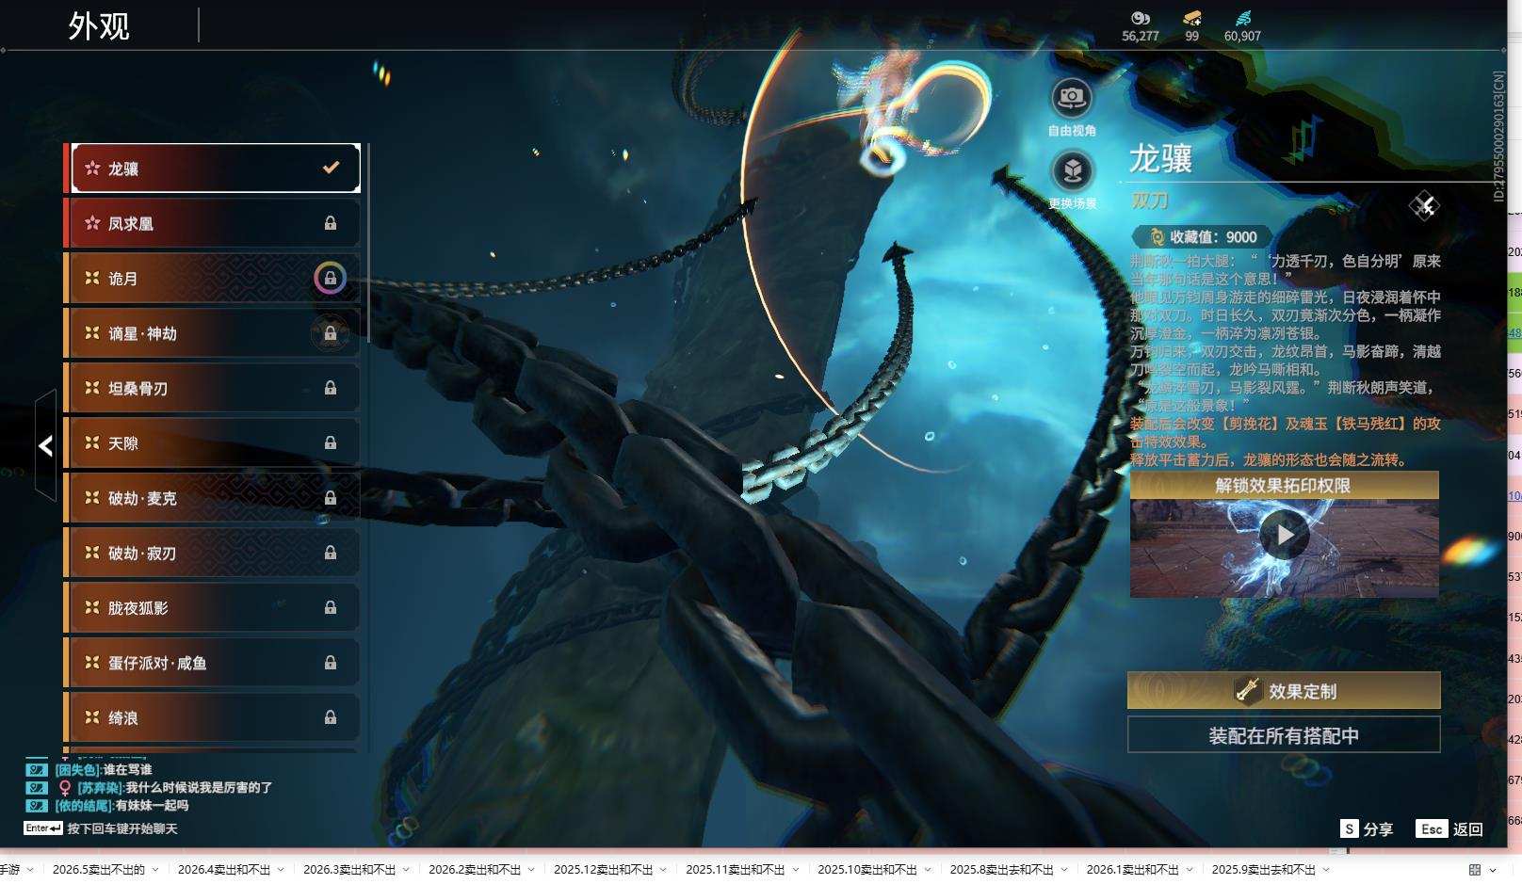Screen dimensions: 1522x884
Task: Select the 天隙 skin row
Action: (212, 442)
